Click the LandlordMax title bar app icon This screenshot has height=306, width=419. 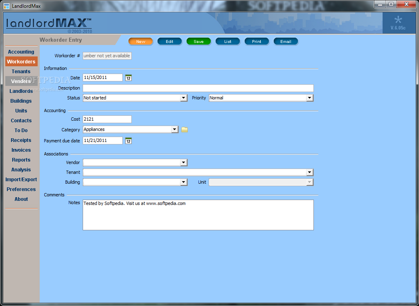click(x=7, y=6)
